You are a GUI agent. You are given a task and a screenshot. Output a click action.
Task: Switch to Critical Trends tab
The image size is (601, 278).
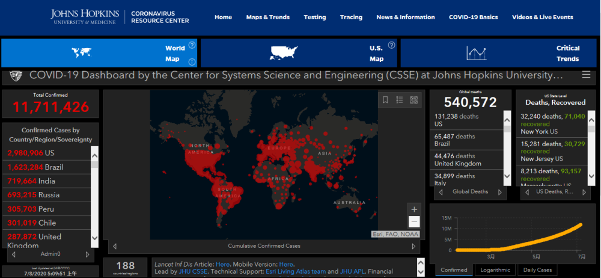[x=499, y=53]
